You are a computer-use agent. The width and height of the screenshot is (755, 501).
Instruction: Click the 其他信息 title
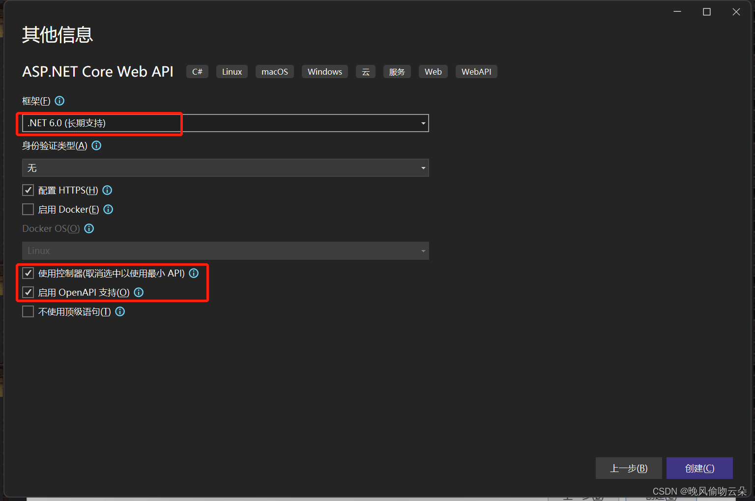point(58,34)
